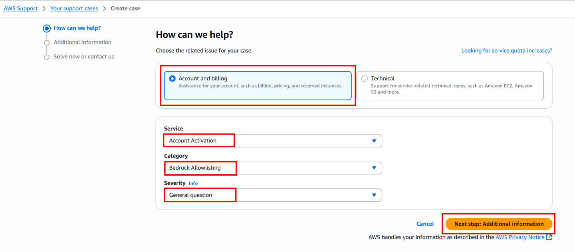575x252 pixels.
Task: Open Looking for service quota increases link
Action: point(507,51)
